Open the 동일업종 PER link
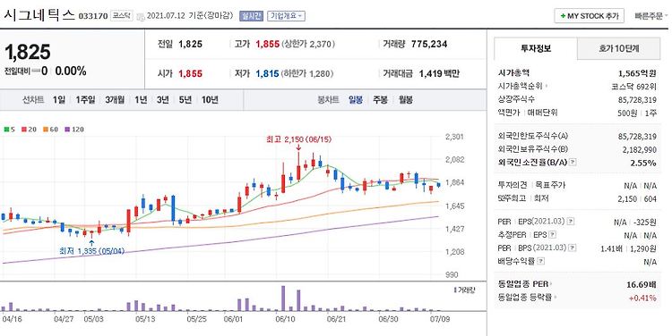This screenshot has height=336, width=672. (523, 284)
